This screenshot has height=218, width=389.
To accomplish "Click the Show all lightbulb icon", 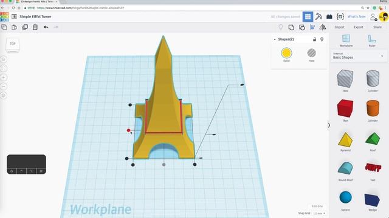I will (281, 27).
